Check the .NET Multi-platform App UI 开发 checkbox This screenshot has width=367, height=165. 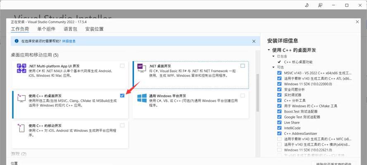pos(122,66)
